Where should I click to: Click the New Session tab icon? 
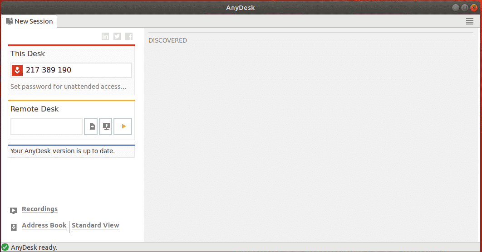pos(10,21)
